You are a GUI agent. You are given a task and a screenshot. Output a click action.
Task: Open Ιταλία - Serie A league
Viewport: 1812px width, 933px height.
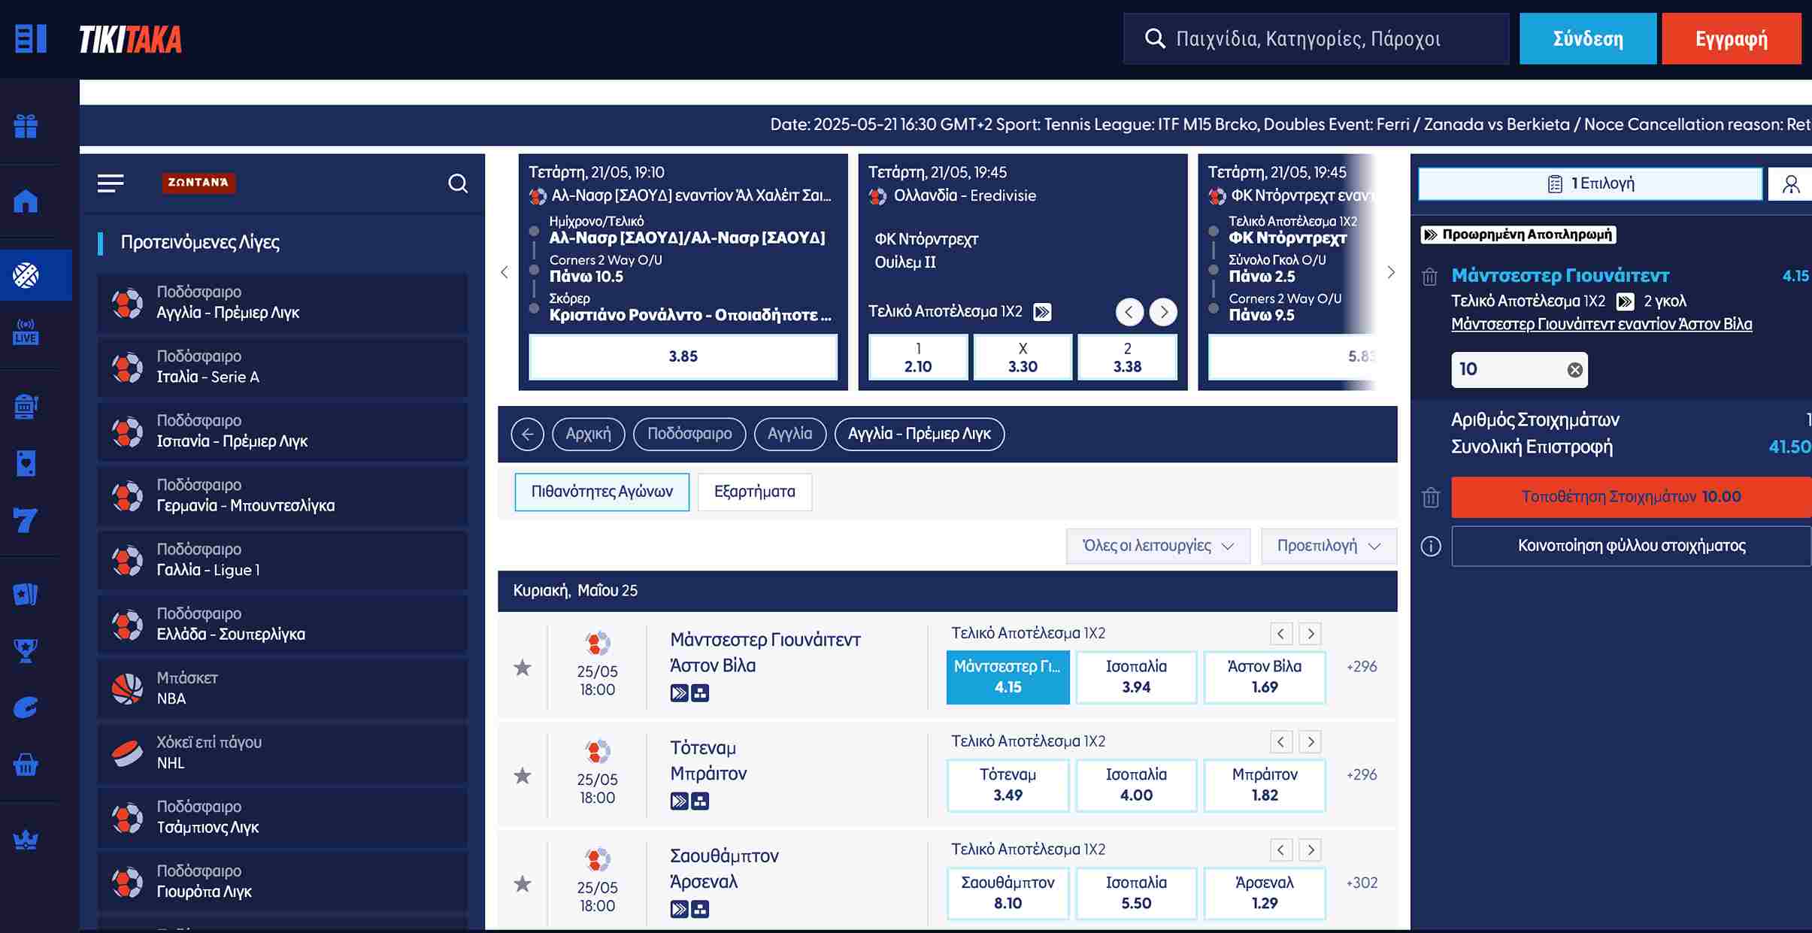click(282, 367)
